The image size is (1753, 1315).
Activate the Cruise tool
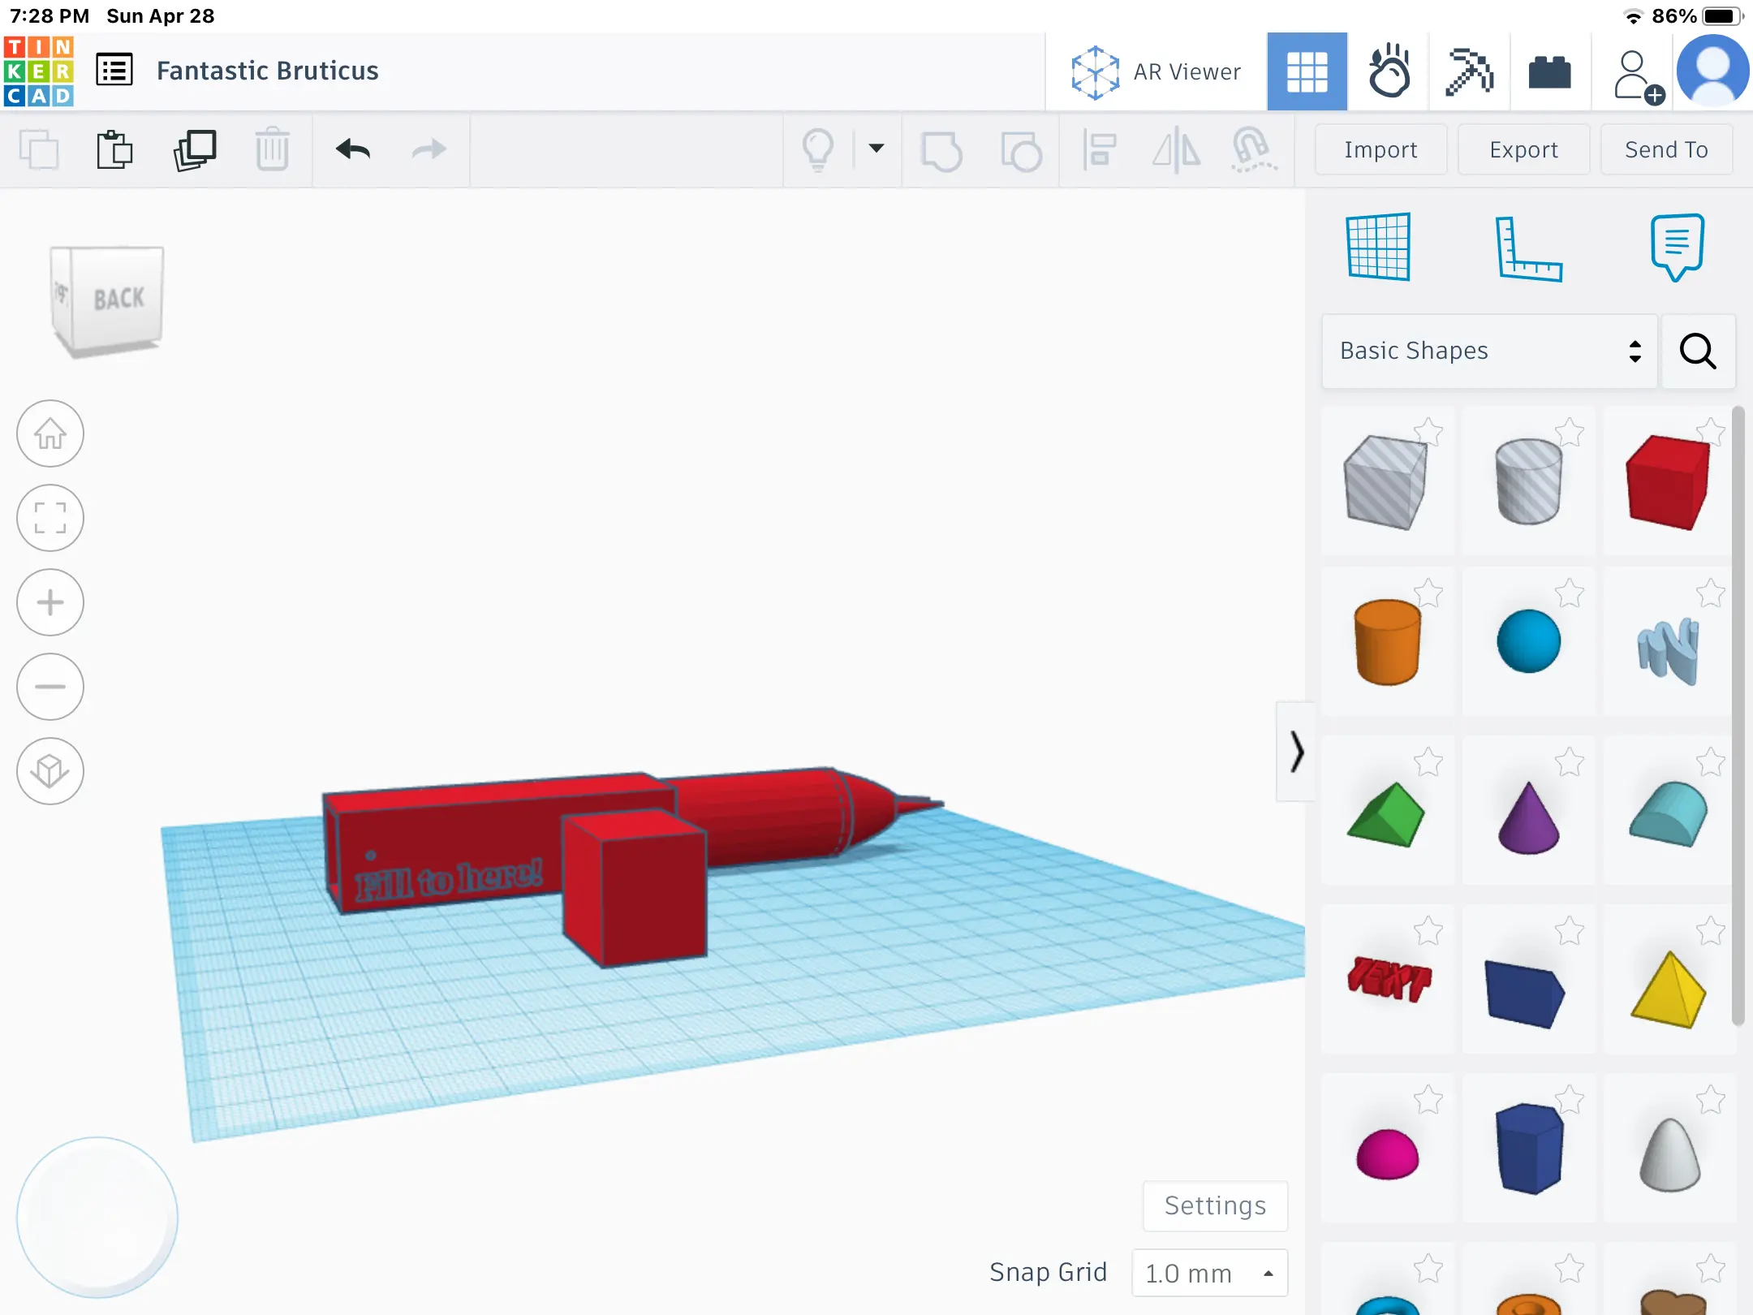1253,150
